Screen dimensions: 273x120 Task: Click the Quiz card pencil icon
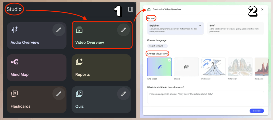click(123, 94)
